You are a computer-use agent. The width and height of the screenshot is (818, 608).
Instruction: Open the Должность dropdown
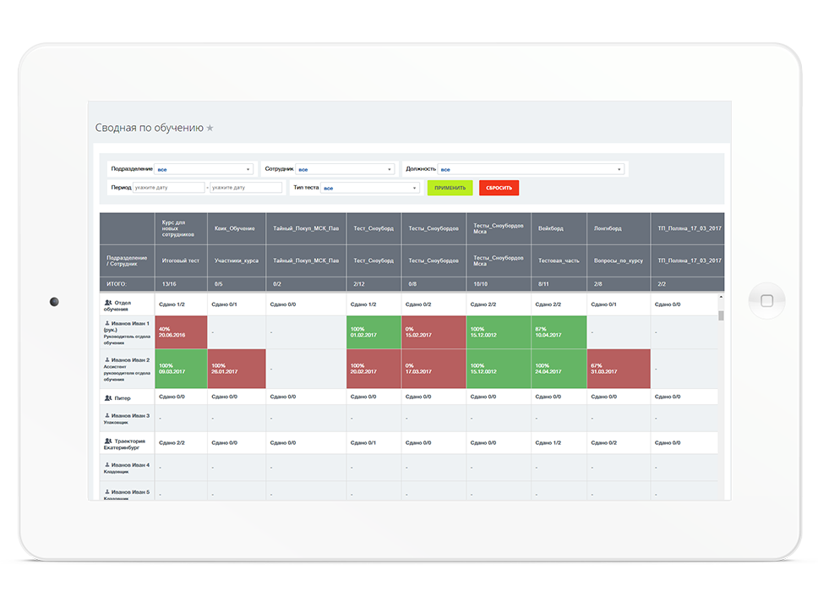(x=531, y=169)
